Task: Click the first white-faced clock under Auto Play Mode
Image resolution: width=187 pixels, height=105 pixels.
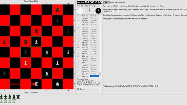Action: coord(80,11)
